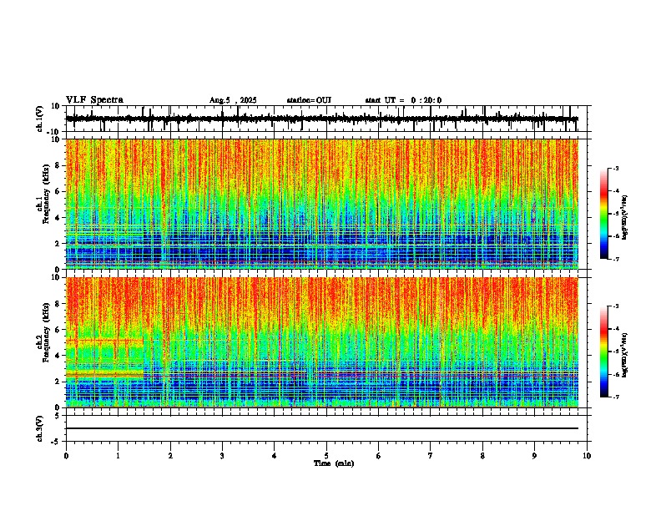661x511 pixels.
Task: Click time axis tick label 4
Action: tap(275, 456)
